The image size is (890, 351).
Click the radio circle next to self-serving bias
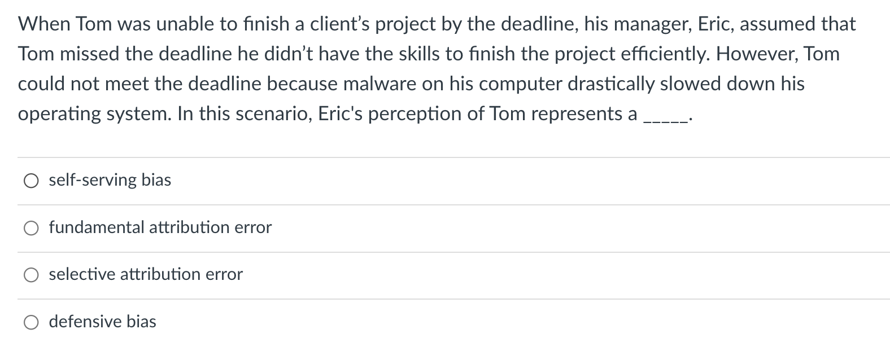[x=32, y=181]
